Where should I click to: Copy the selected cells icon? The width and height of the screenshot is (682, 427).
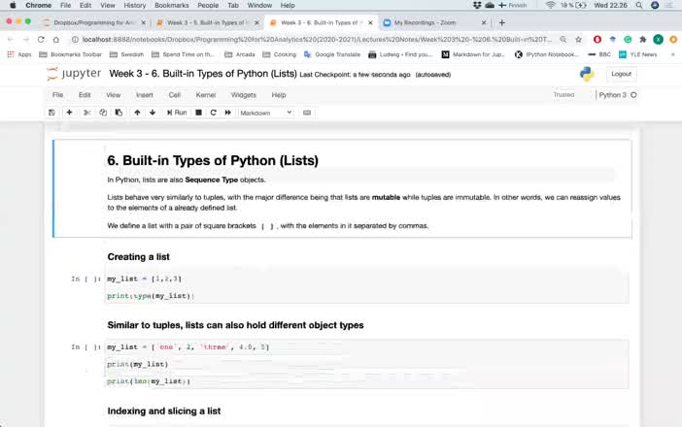pos(103,113)
